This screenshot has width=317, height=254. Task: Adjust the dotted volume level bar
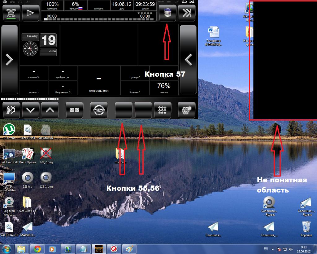click(x=30, y=99)
